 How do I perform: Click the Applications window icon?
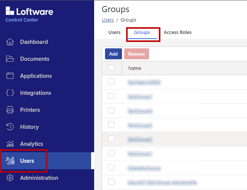10,76
